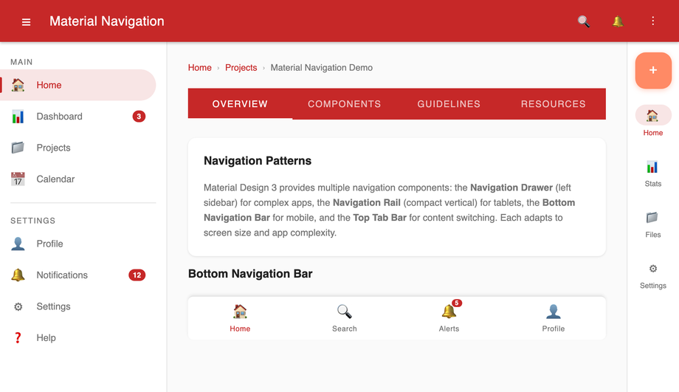Image resolution: width=679 pixels, height=392 pixels.
Task: Follow the Projects breadcrumb link
Action: (x=241, y=68)
